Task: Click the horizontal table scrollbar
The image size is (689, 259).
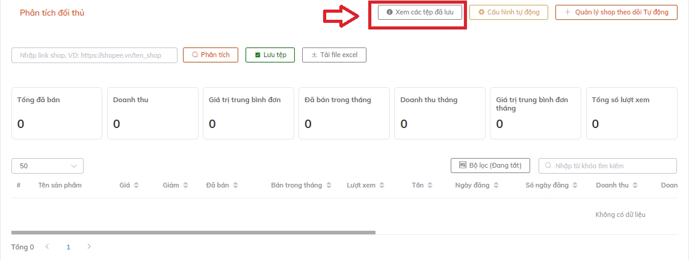Action: click(x=193, y=232)
